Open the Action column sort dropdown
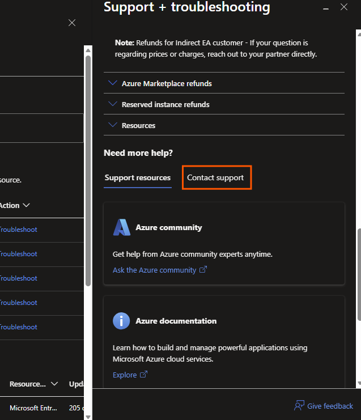361x420 pixels. coord(26,205)
